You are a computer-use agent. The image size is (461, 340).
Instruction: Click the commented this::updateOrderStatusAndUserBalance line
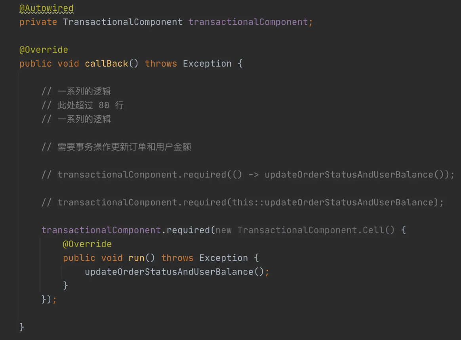pyautogui.click(x=242, y=202)
